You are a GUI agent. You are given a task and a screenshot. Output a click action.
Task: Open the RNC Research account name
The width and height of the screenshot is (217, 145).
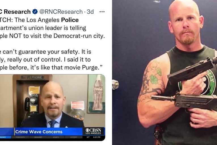[15, 12]
